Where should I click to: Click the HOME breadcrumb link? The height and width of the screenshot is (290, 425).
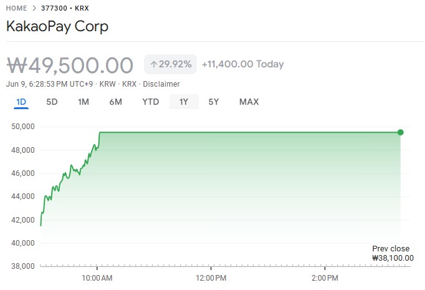pyautogui.click(x=17, y=9)
